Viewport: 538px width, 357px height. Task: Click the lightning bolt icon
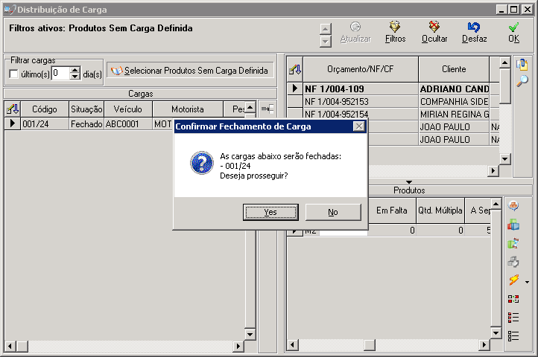513,280
